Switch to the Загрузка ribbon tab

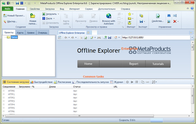click(x=50, y=9)
